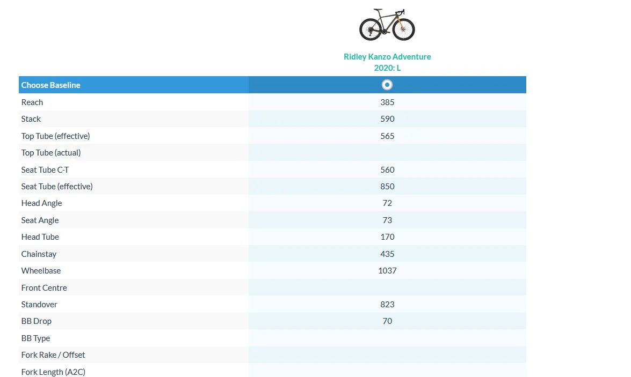
Task: Select the Choose Baseline radio button
Action: click(x=387, y=85)
